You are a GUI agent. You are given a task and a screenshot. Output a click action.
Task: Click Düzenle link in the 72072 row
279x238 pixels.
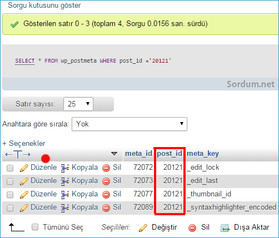click(44, 167)
